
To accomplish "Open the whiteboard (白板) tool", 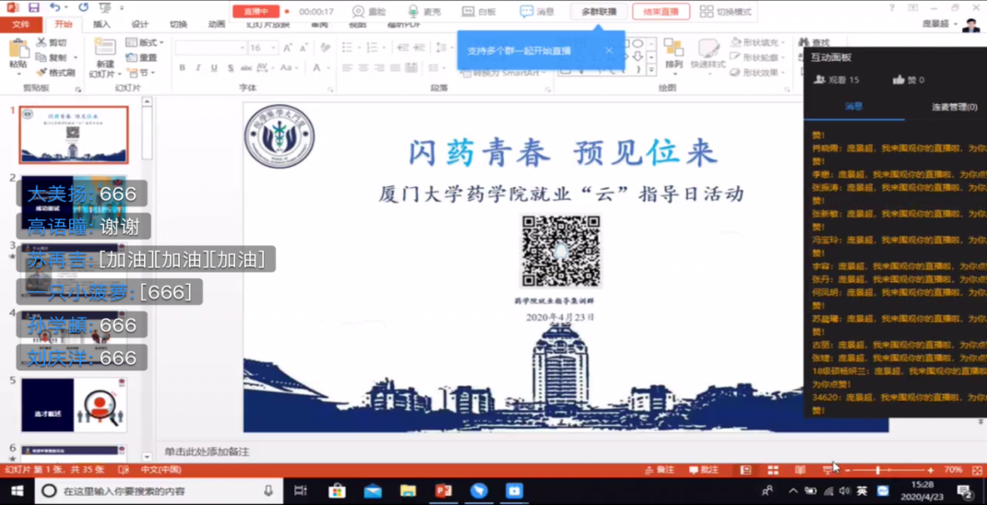I will coord(469,12).
